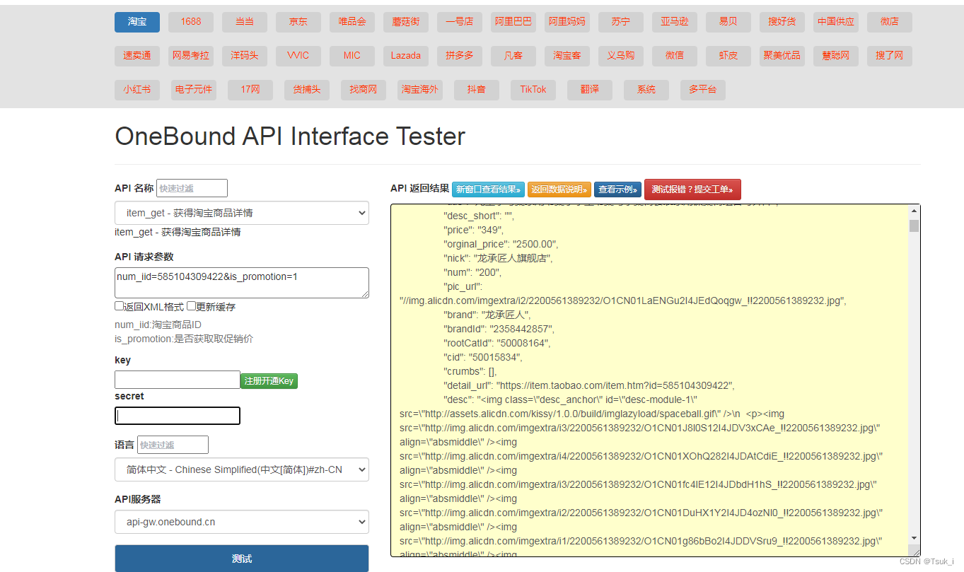Switch to the 凡客 tab
This screenshot has height=572, width=964.
[x=513, y=56]
